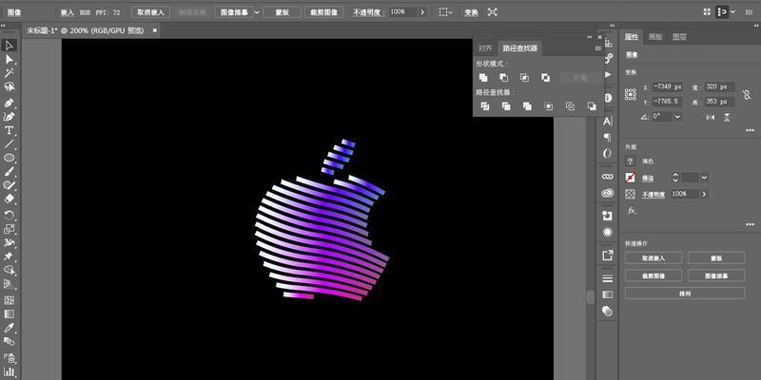Switch to the 对齐 tab
761x380 pixels.
tap(485, 48)
